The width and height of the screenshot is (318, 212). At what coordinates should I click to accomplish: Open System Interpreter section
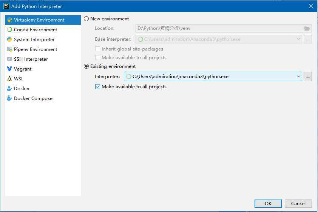[43, 40]
